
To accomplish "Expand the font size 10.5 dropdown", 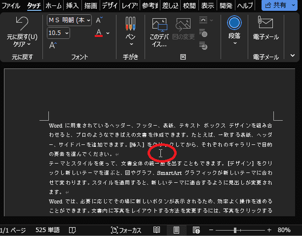I will pyautogui.click(x=67, y=33).
